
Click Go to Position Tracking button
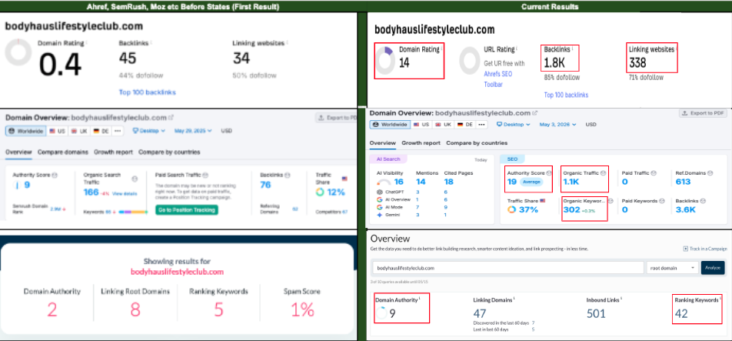pyautogui.click(x=186, y=210)
